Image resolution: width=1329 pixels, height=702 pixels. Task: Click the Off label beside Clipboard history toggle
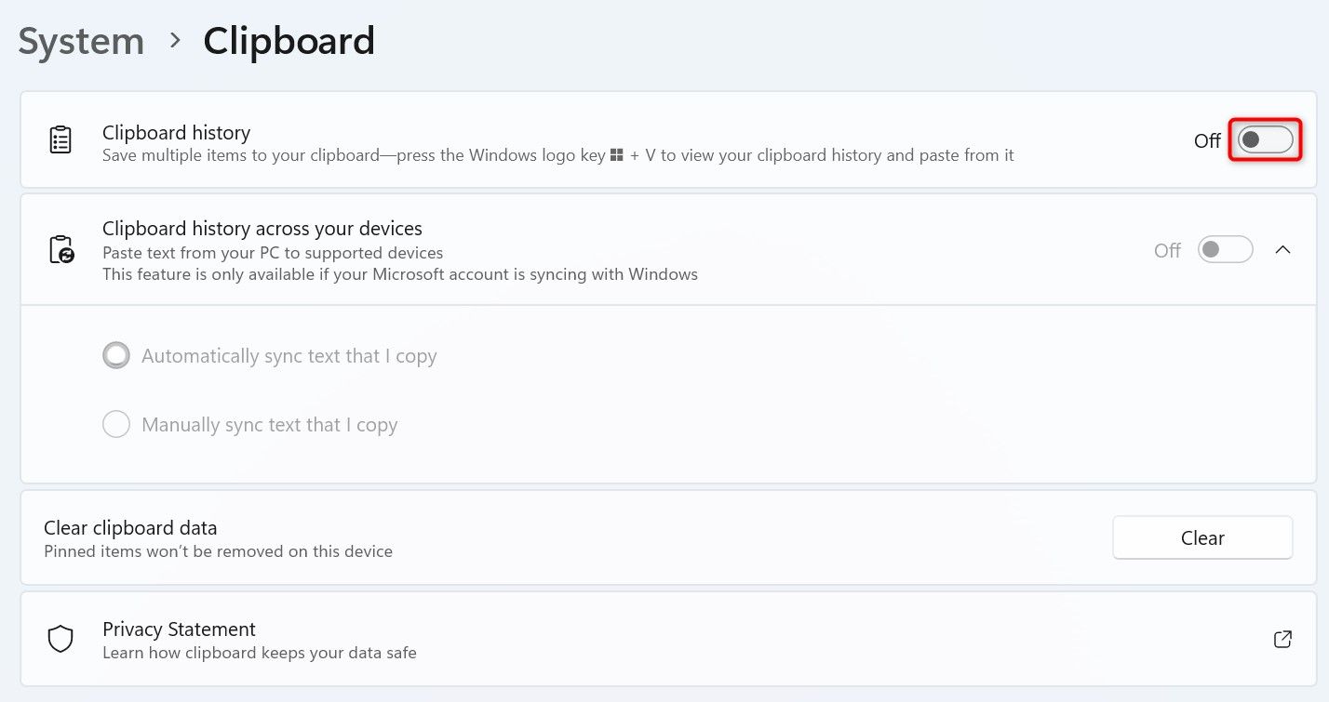click(1206, 141)
